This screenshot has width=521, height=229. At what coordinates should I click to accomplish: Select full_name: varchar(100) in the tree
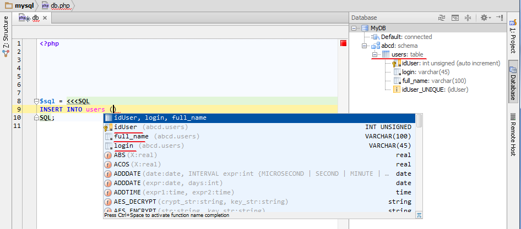pos(430,81)
